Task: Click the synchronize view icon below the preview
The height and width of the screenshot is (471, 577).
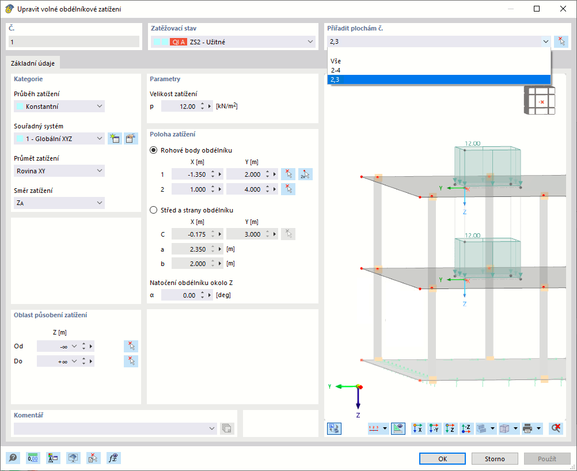Action: (x=334, y=428)
